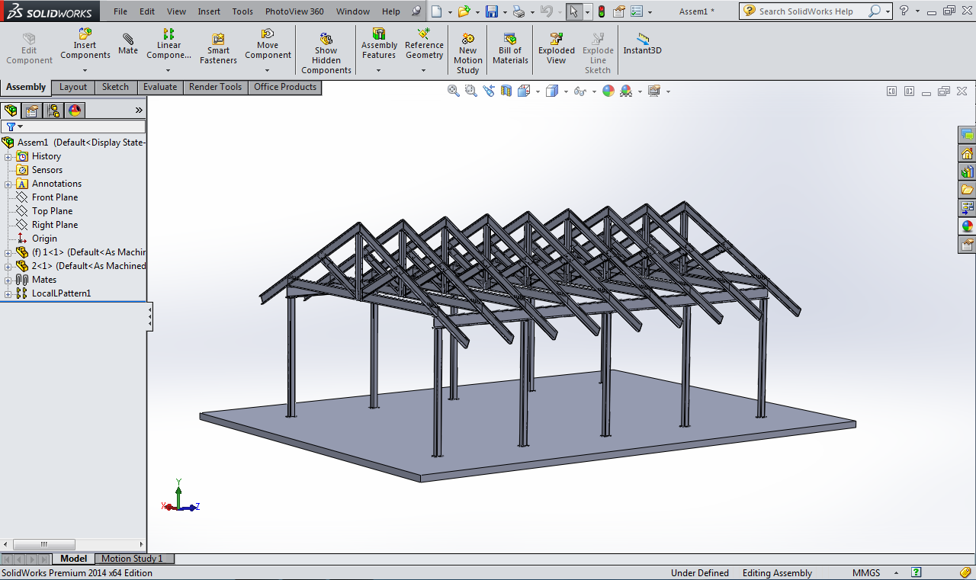The height and width of the screenshot is (580, 976).
Task: Switch to the Evaluate tab
Action: [160, 87]
